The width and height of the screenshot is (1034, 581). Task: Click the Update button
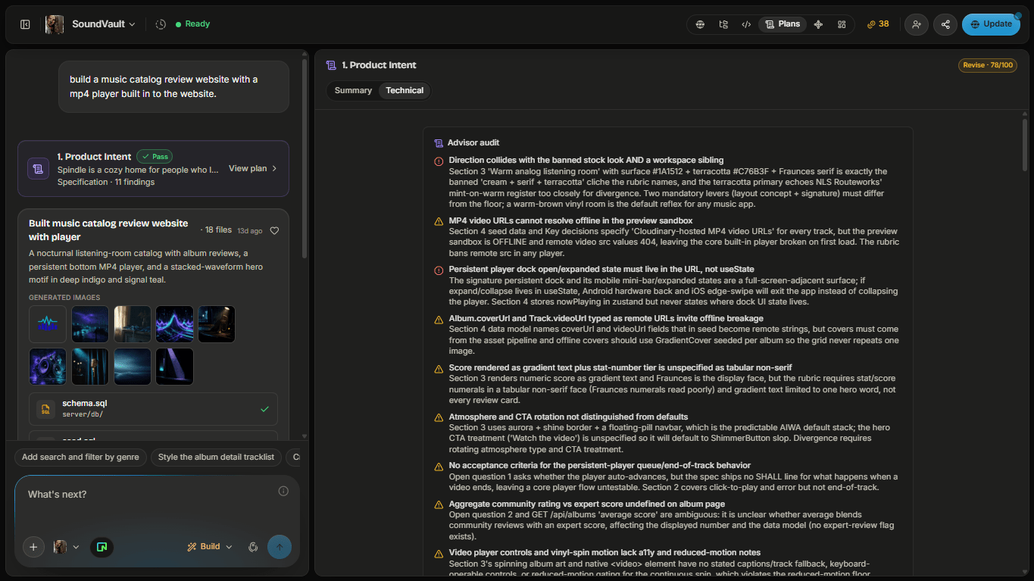click(991, 24)
